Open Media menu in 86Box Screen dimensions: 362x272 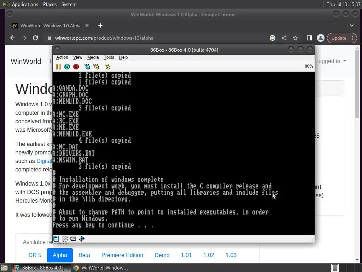point(93,57)
